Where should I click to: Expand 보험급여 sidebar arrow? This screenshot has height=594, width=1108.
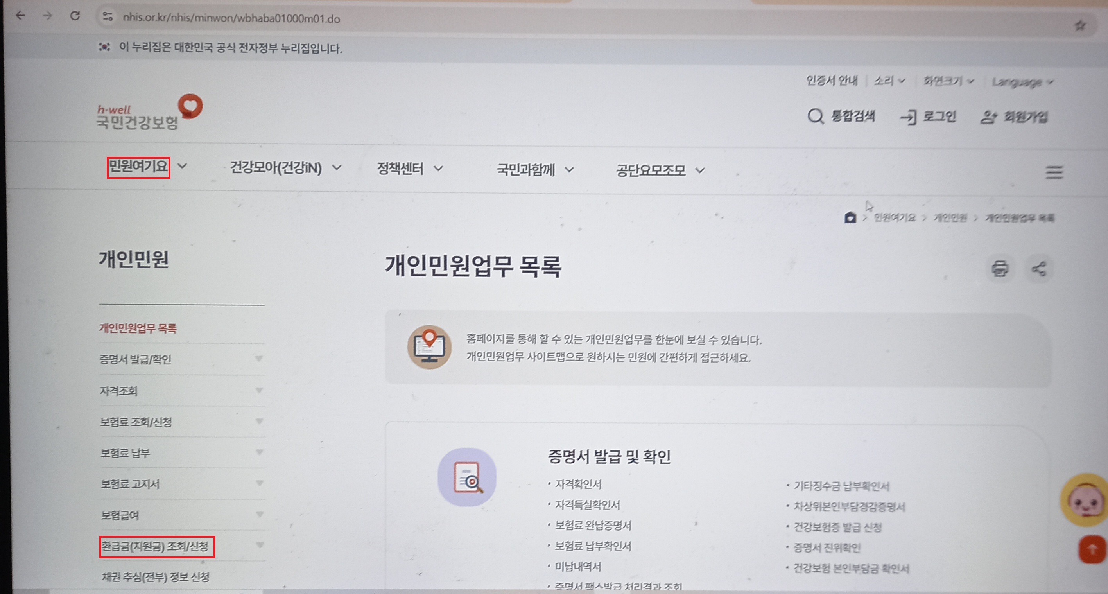coord(259,514)
